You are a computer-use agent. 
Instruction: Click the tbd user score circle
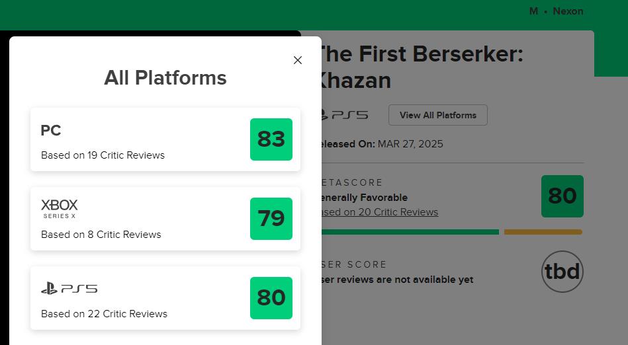(x=562, y=272)
